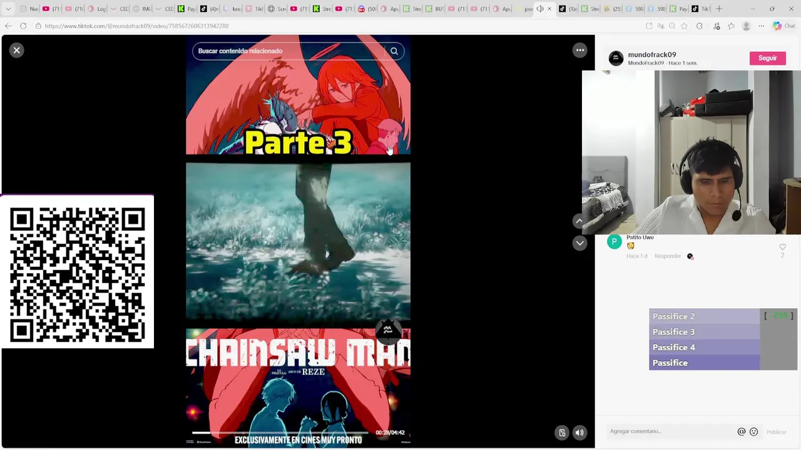The height and width of the screenshot is (450, 801).
Task: Close the TikTok video viewer
Action: click(x=17, y=50)
